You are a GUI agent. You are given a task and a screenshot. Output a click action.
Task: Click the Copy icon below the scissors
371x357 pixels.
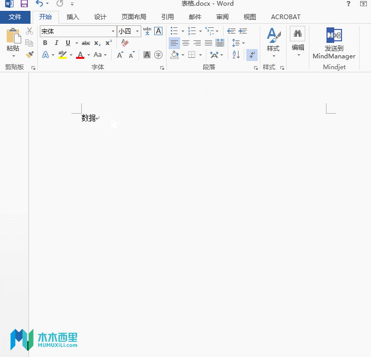(x=29, y=43)
